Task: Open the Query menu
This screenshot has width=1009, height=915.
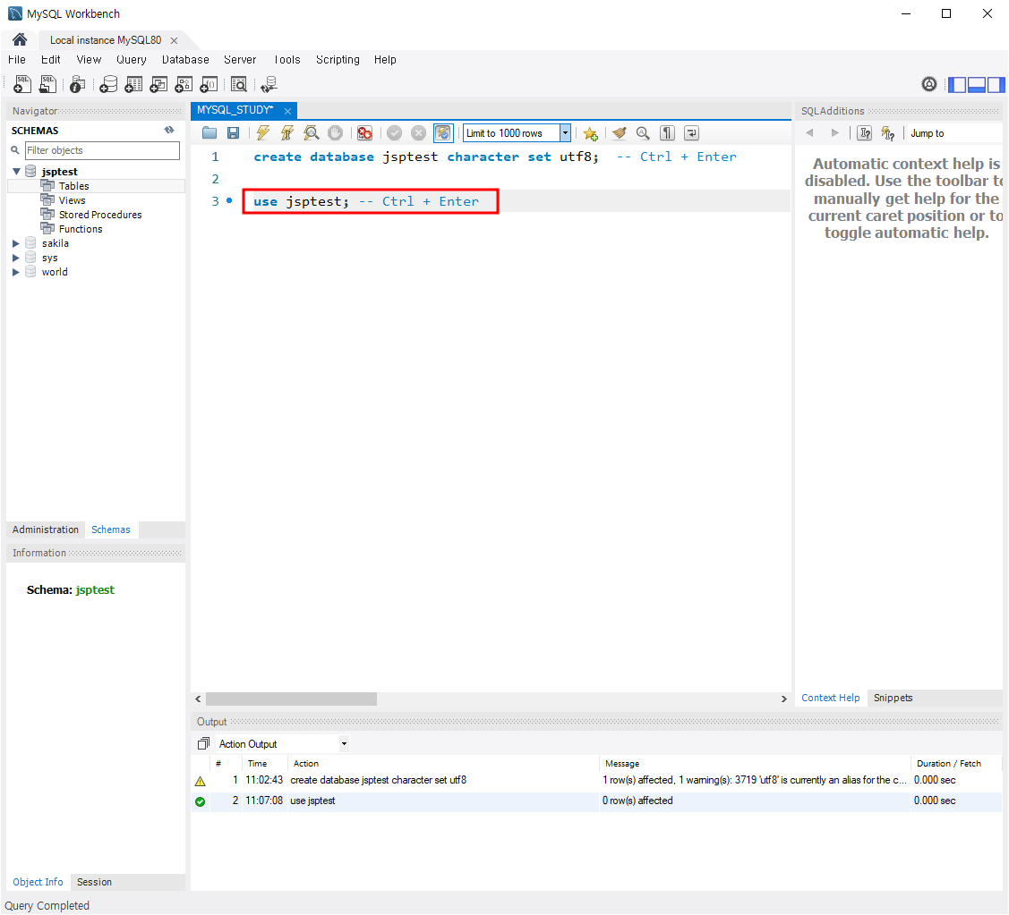Action: tap(132, 60)
